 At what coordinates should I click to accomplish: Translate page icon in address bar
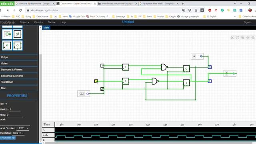183,10
